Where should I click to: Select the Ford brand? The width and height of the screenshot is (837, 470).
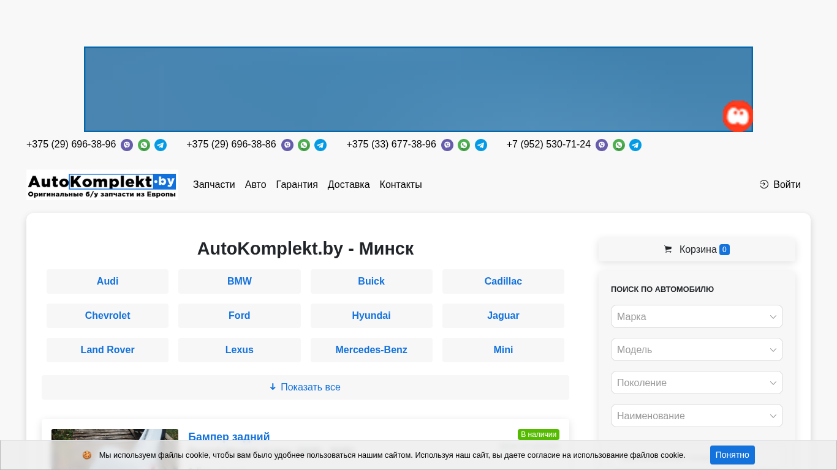240,316
